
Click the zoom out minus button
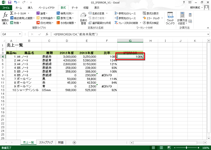[x=175, y=148]
